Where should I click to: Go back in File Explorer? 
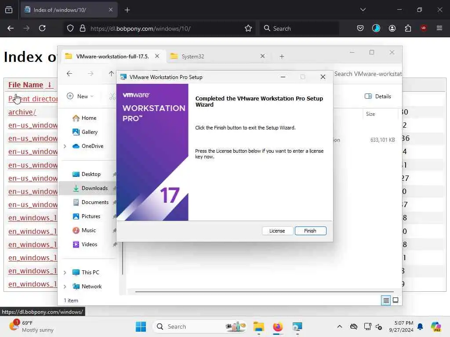pos(69,74)
